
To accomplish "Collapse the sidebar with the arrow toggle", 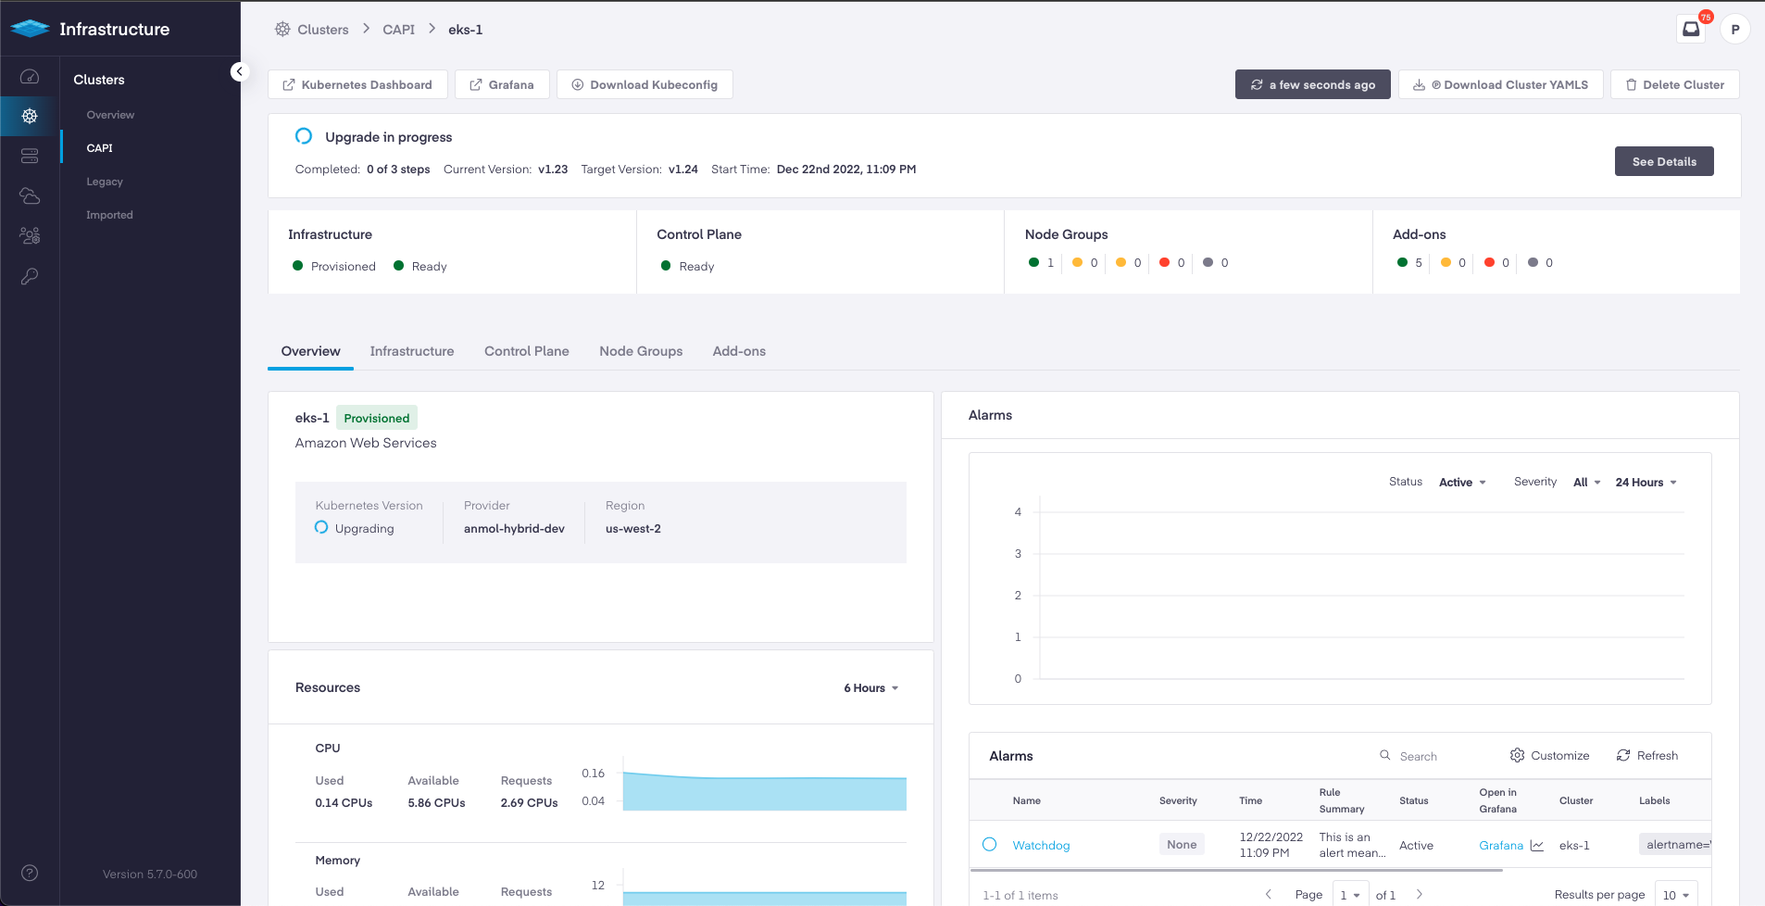I will pyautogui.click(x=239, y=71).
